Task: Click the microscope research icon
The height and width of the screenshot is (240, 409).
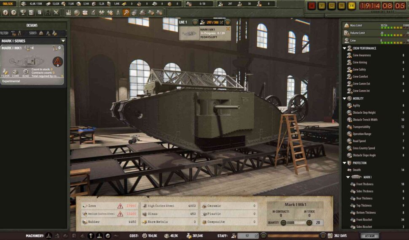Action: click(93, 13)
